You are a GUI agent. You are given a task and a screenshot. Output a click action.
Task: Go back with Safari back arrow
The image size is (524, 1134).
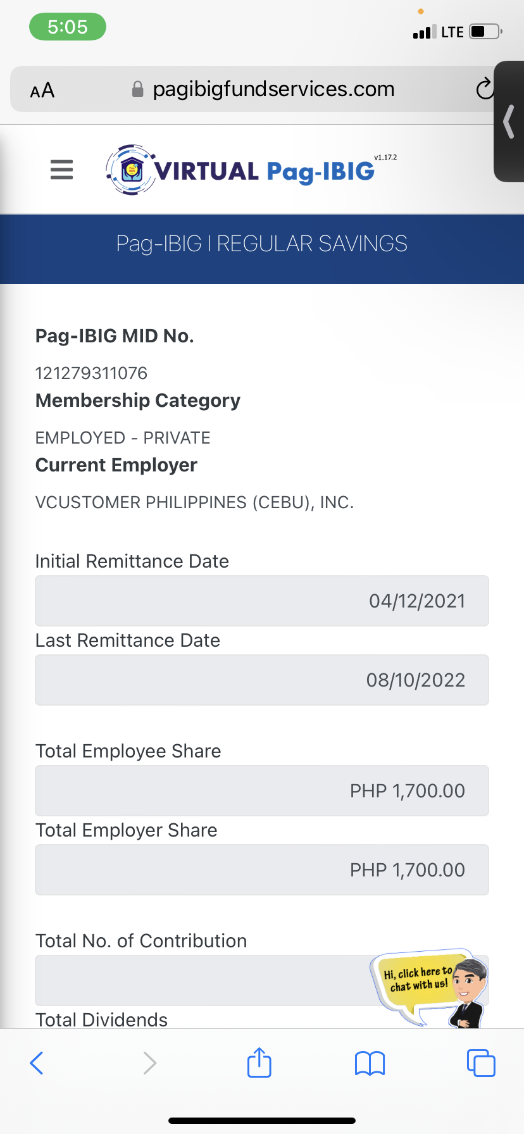coord(37,1062)
